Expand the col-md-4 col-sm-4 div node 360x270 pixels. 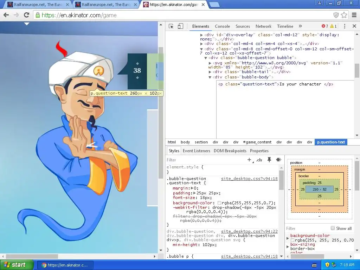[x=201, y=44]
